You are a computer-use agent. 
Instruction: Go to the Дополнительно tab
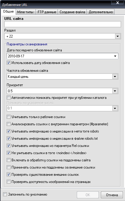tap(101, 12)
